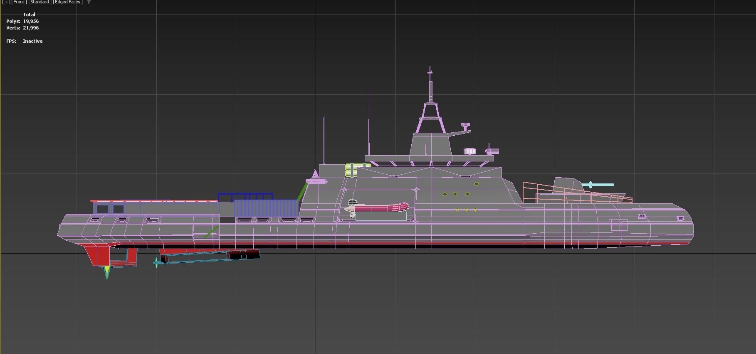Open the Standard viewport quality menu
This screenshot has height=354, width=756.
[40, 2]
